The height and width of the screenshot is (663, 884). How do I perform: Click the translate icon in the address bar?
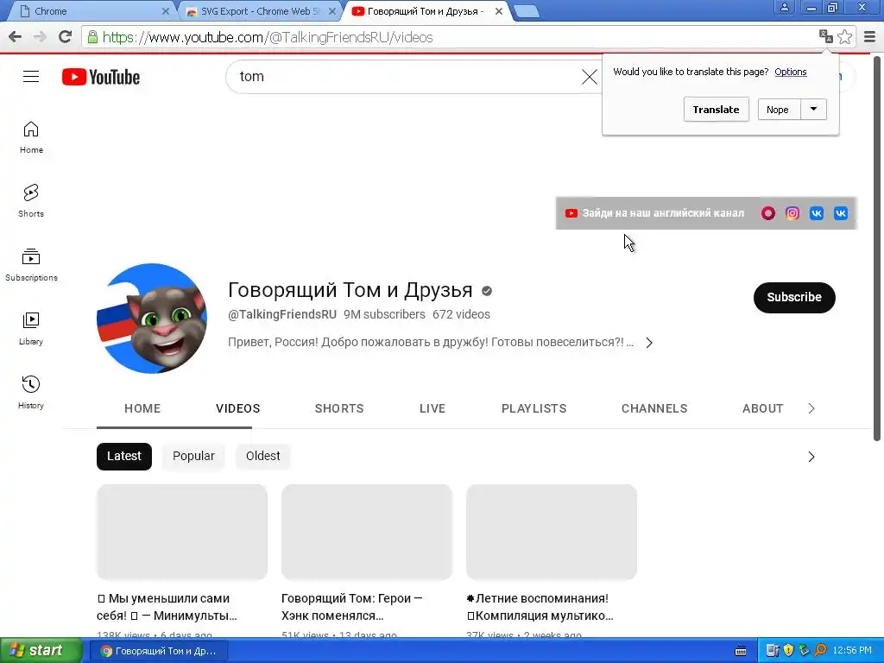coord(825,36)
